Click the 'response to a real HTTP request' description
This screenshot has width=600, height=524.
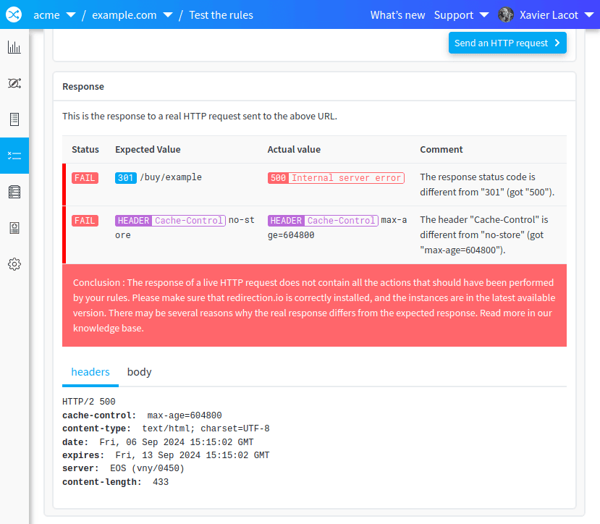(x=200, y=116)
